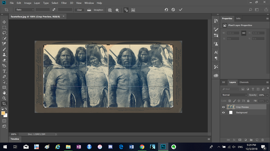
Task: Toggle lock position for layer
Action: [x=239, y=101]
